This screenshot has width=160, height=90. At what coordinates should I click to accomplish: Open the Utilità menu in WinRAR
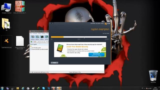[39, 33]
